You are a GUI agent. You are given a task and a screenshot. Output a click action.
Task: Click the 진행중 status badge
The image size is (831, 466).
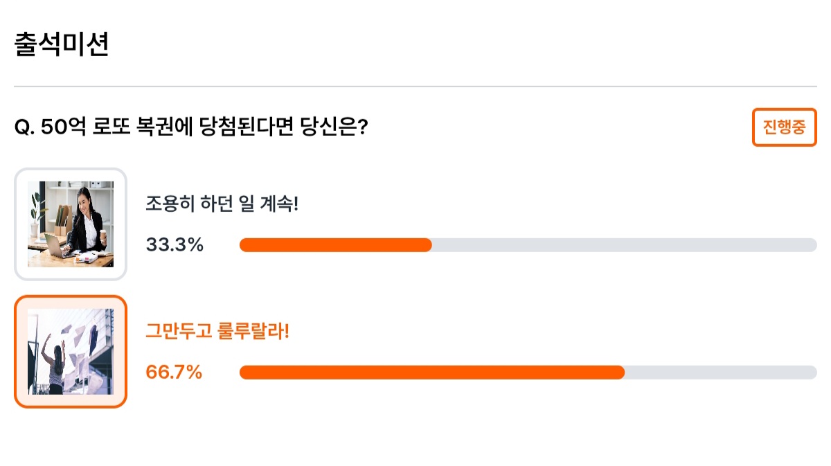[784, 127]
